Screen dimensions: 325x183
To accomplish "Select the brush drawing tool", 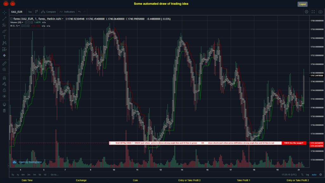I will (4, 31).
